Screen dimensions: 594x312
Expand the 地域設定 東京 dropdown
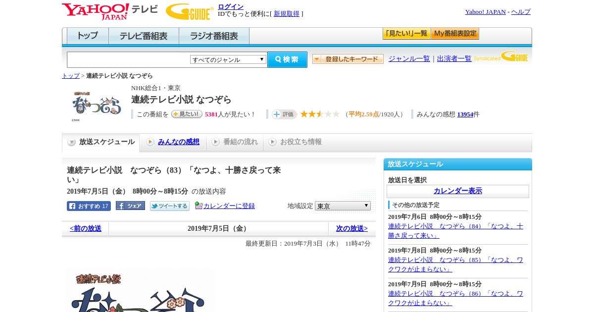pos(343,206)
